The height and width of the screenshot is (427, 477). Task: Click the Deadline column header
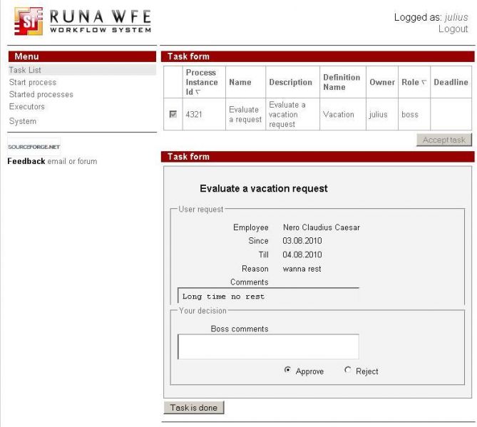[x=451, y=83]
